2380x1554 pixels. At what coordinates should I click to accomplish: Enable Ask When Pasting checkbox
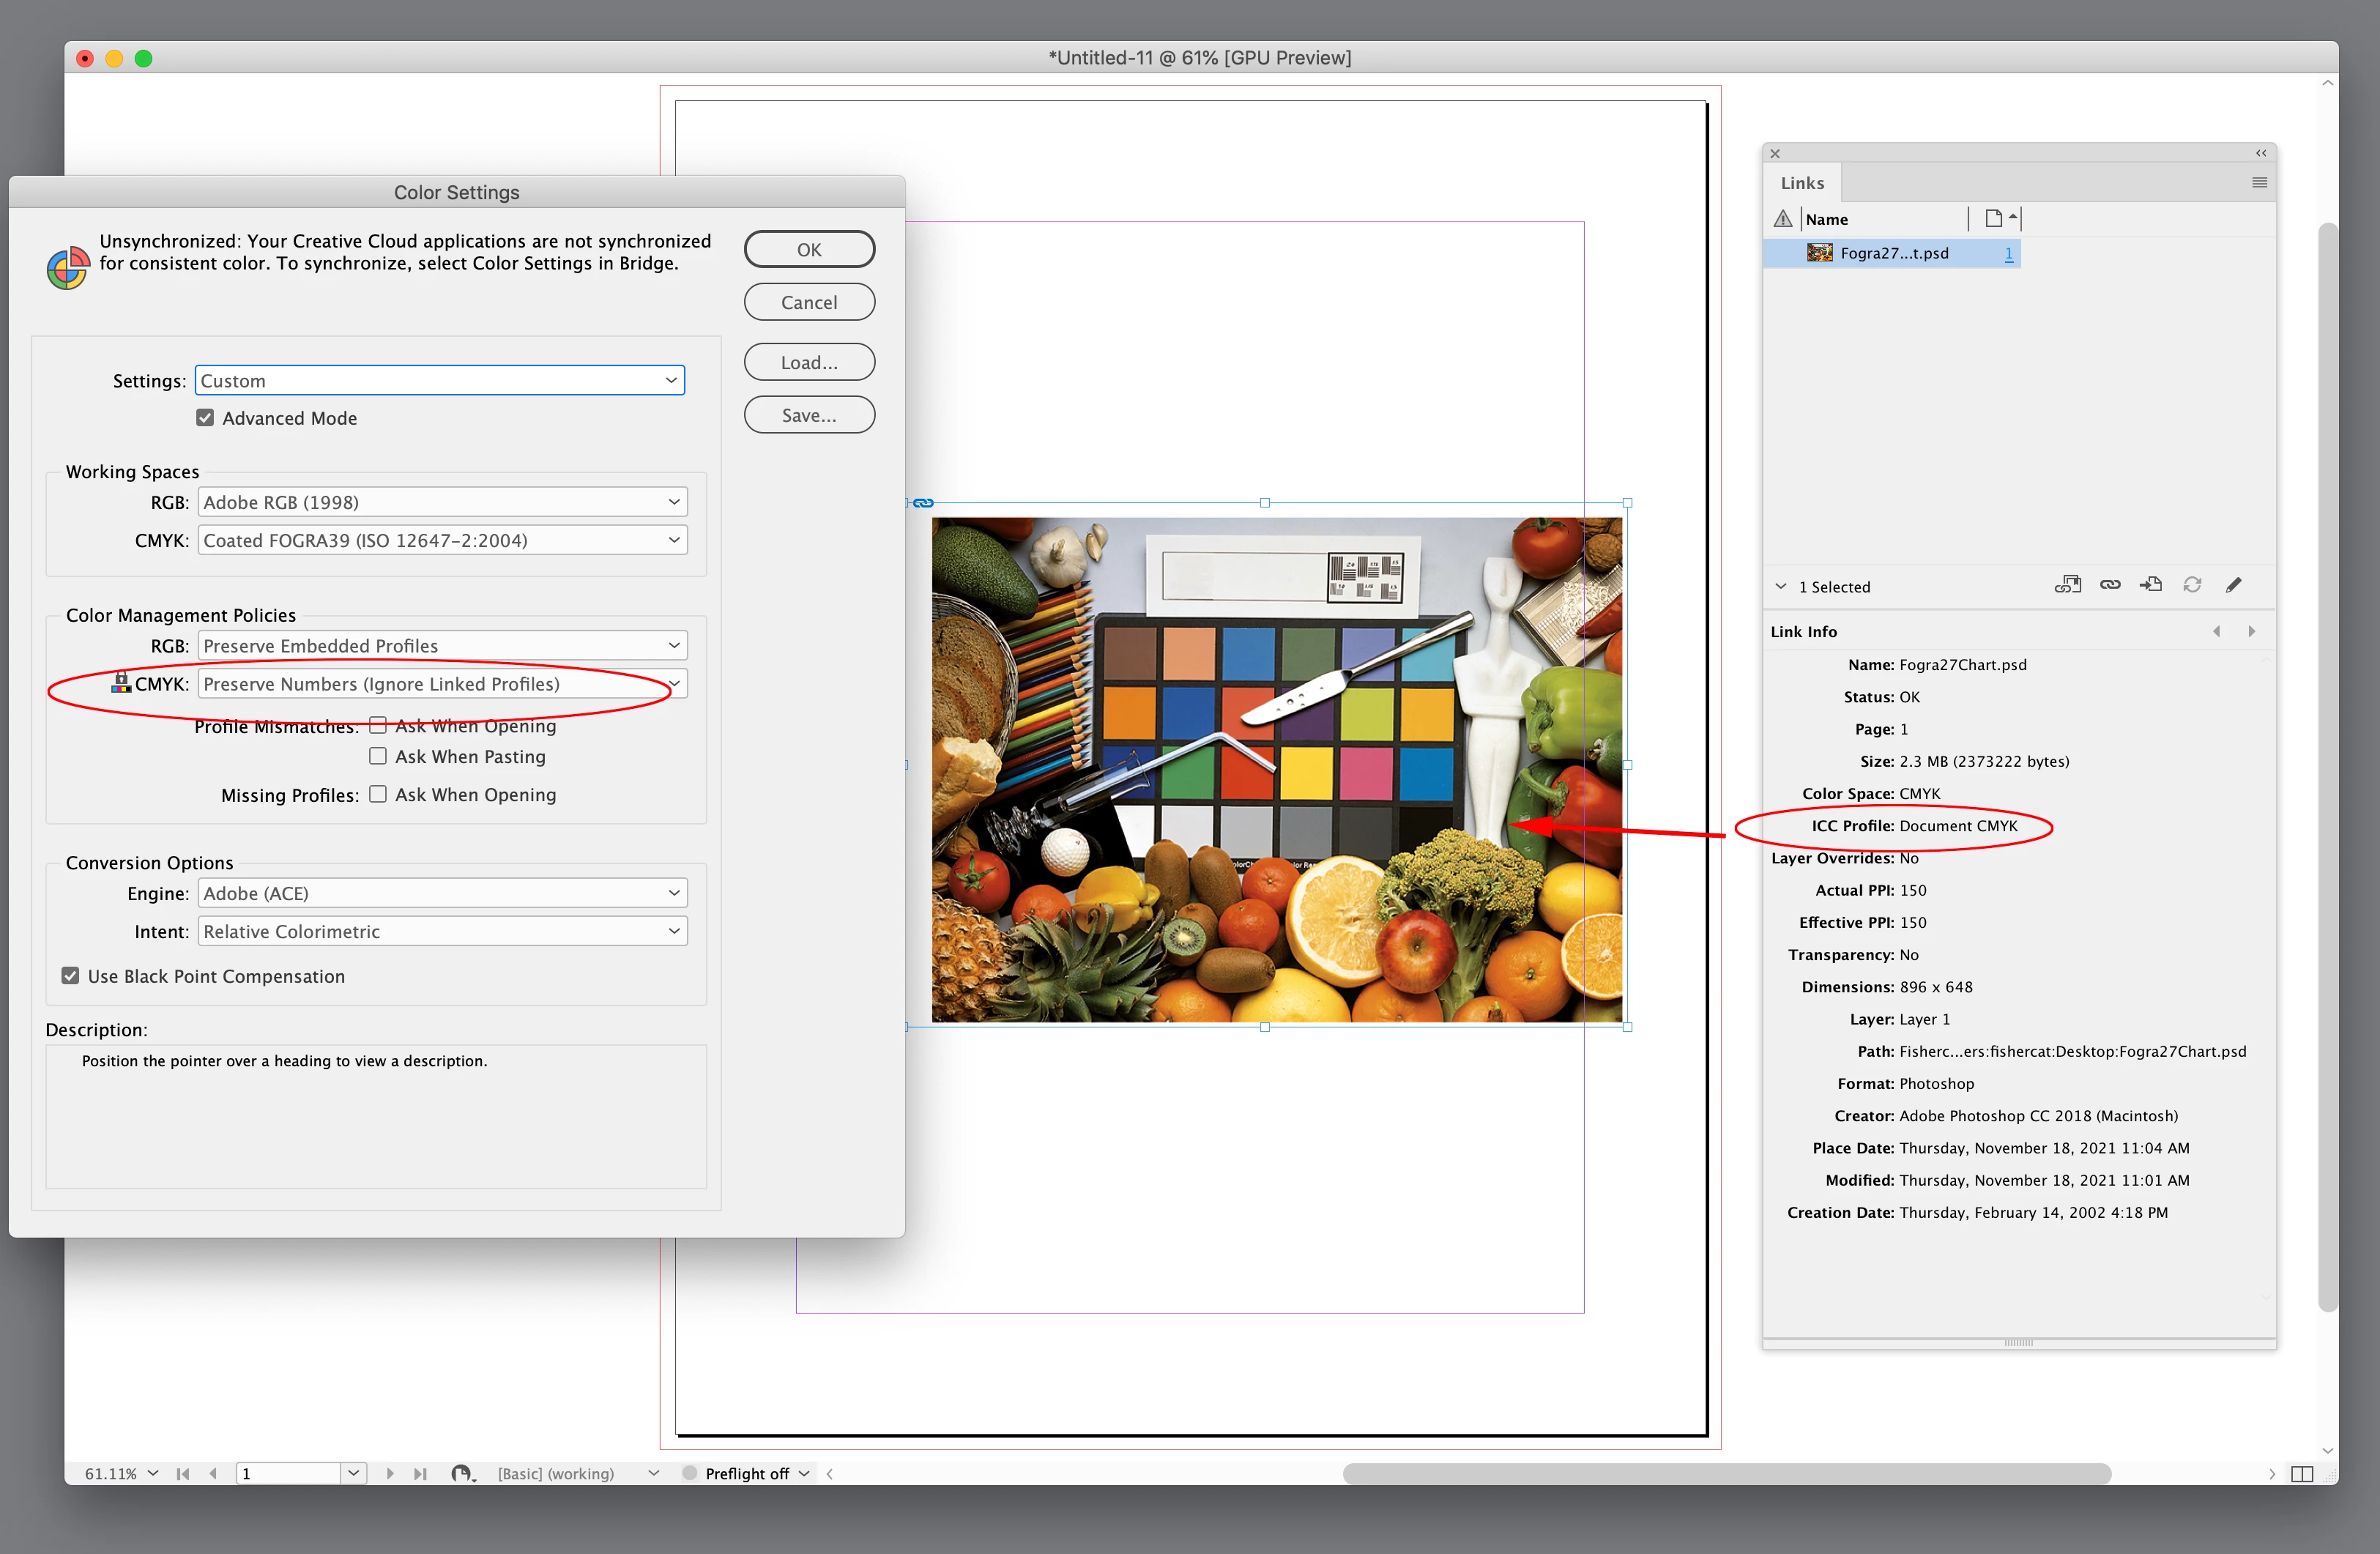pos(378,756)
